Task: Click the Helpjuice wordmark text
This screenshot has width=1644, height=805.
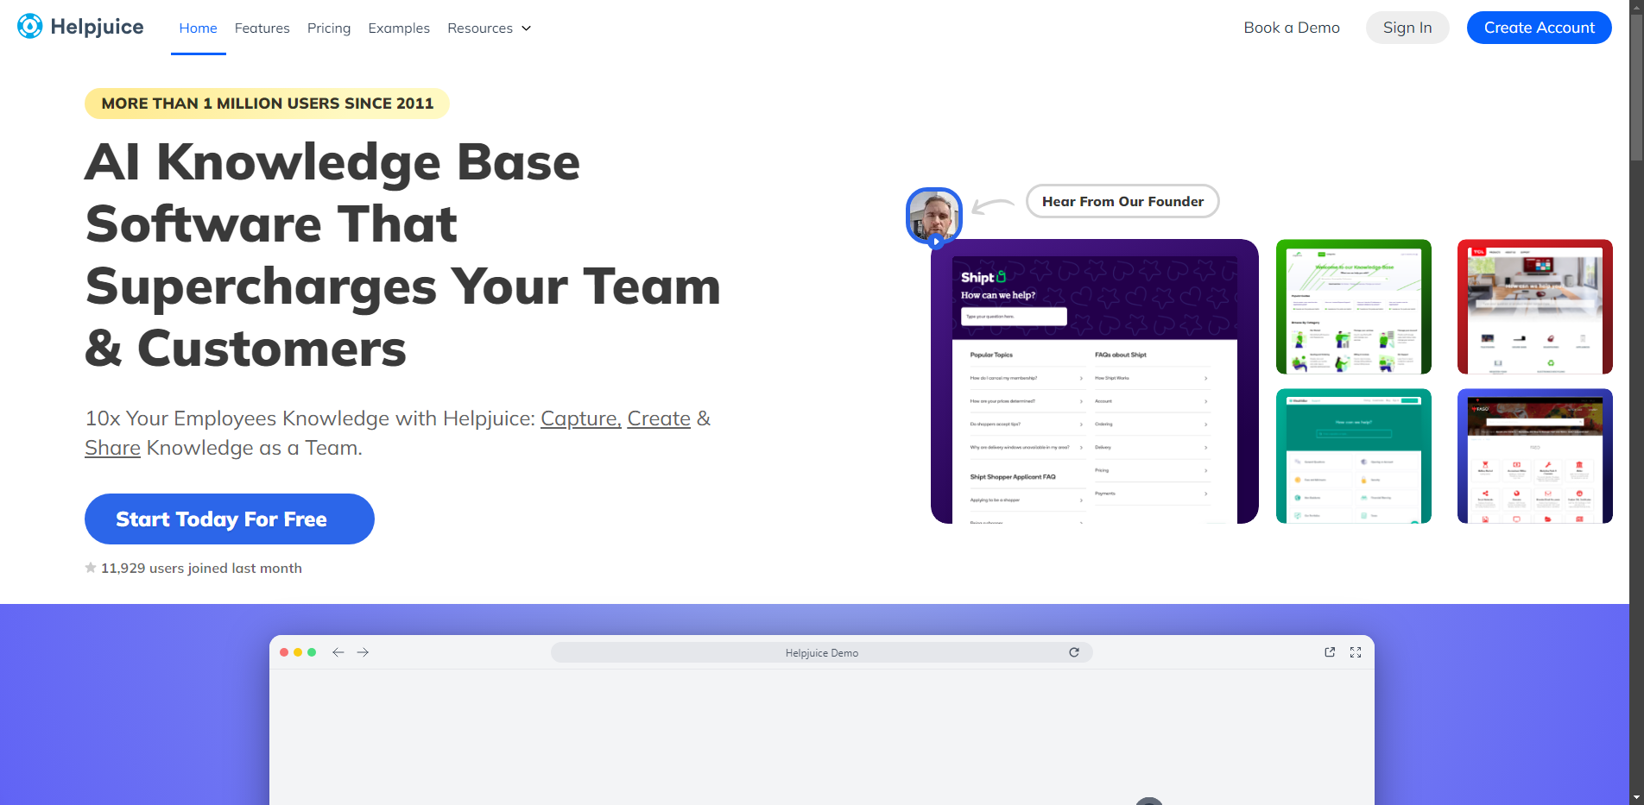Action: tap(98, 27)
